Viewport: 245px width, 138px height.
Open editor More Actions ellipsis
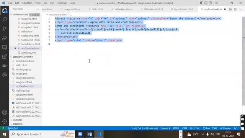click(241, 9)
